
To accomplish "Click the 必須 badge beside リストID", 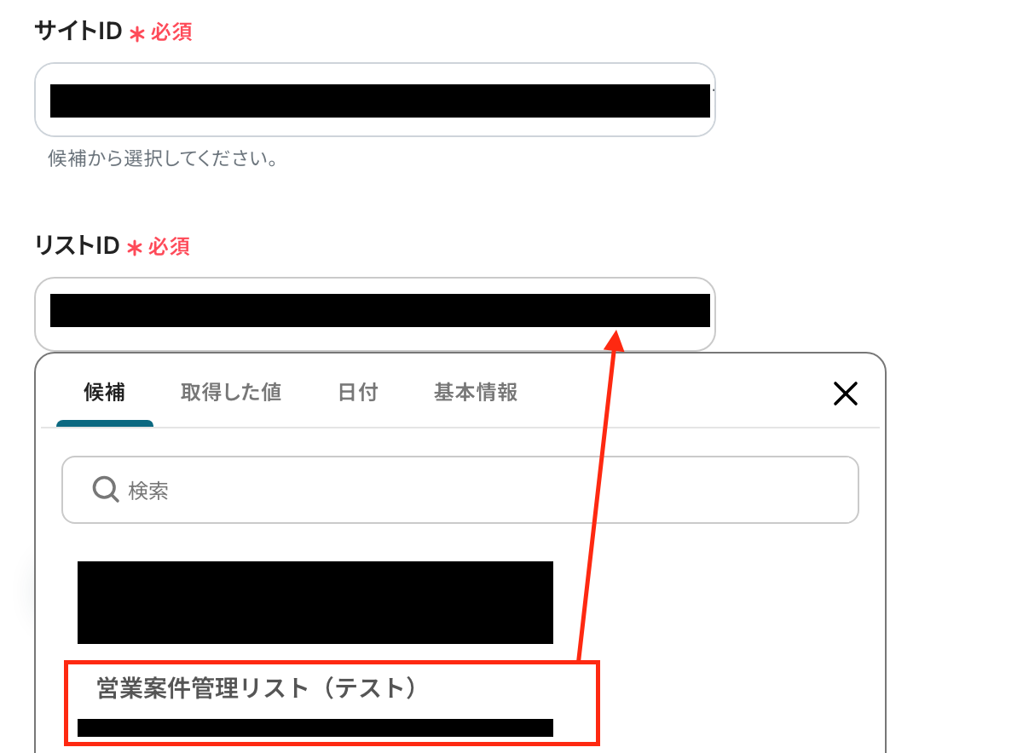I will click(169, 247).
